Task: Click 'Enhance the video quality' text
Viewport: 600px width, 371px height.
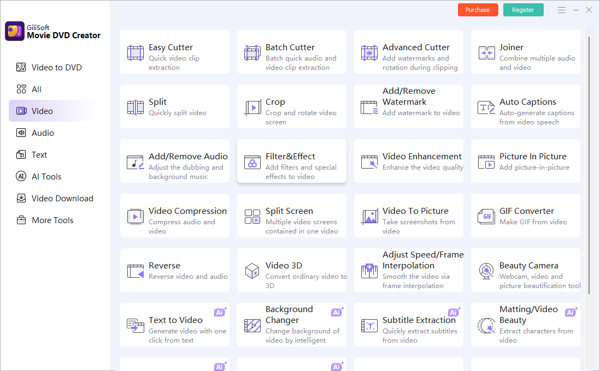Action: [x=423, y=167]
